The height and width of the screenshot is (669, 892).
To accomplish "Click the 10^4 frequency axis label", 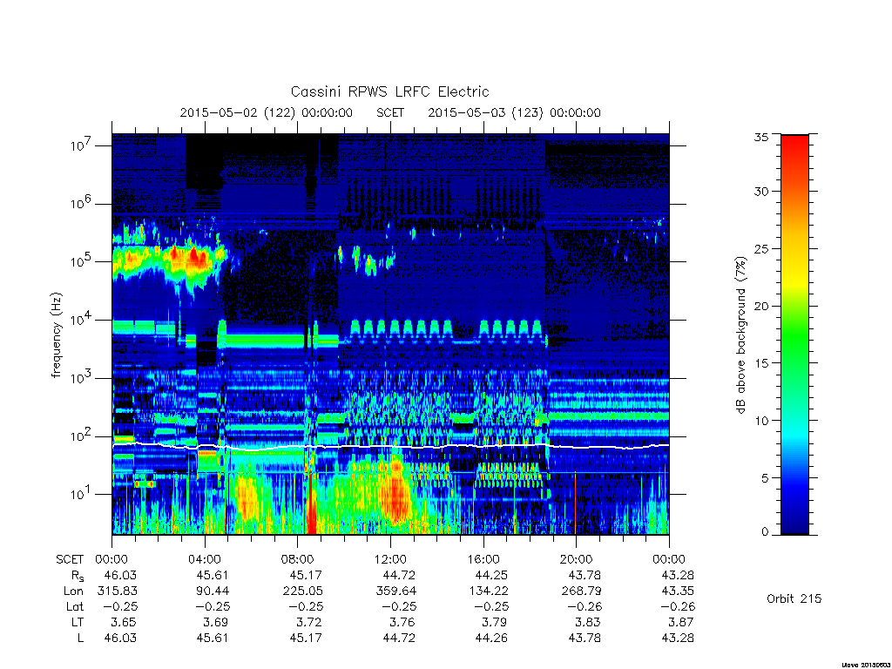I will point(82,320).
